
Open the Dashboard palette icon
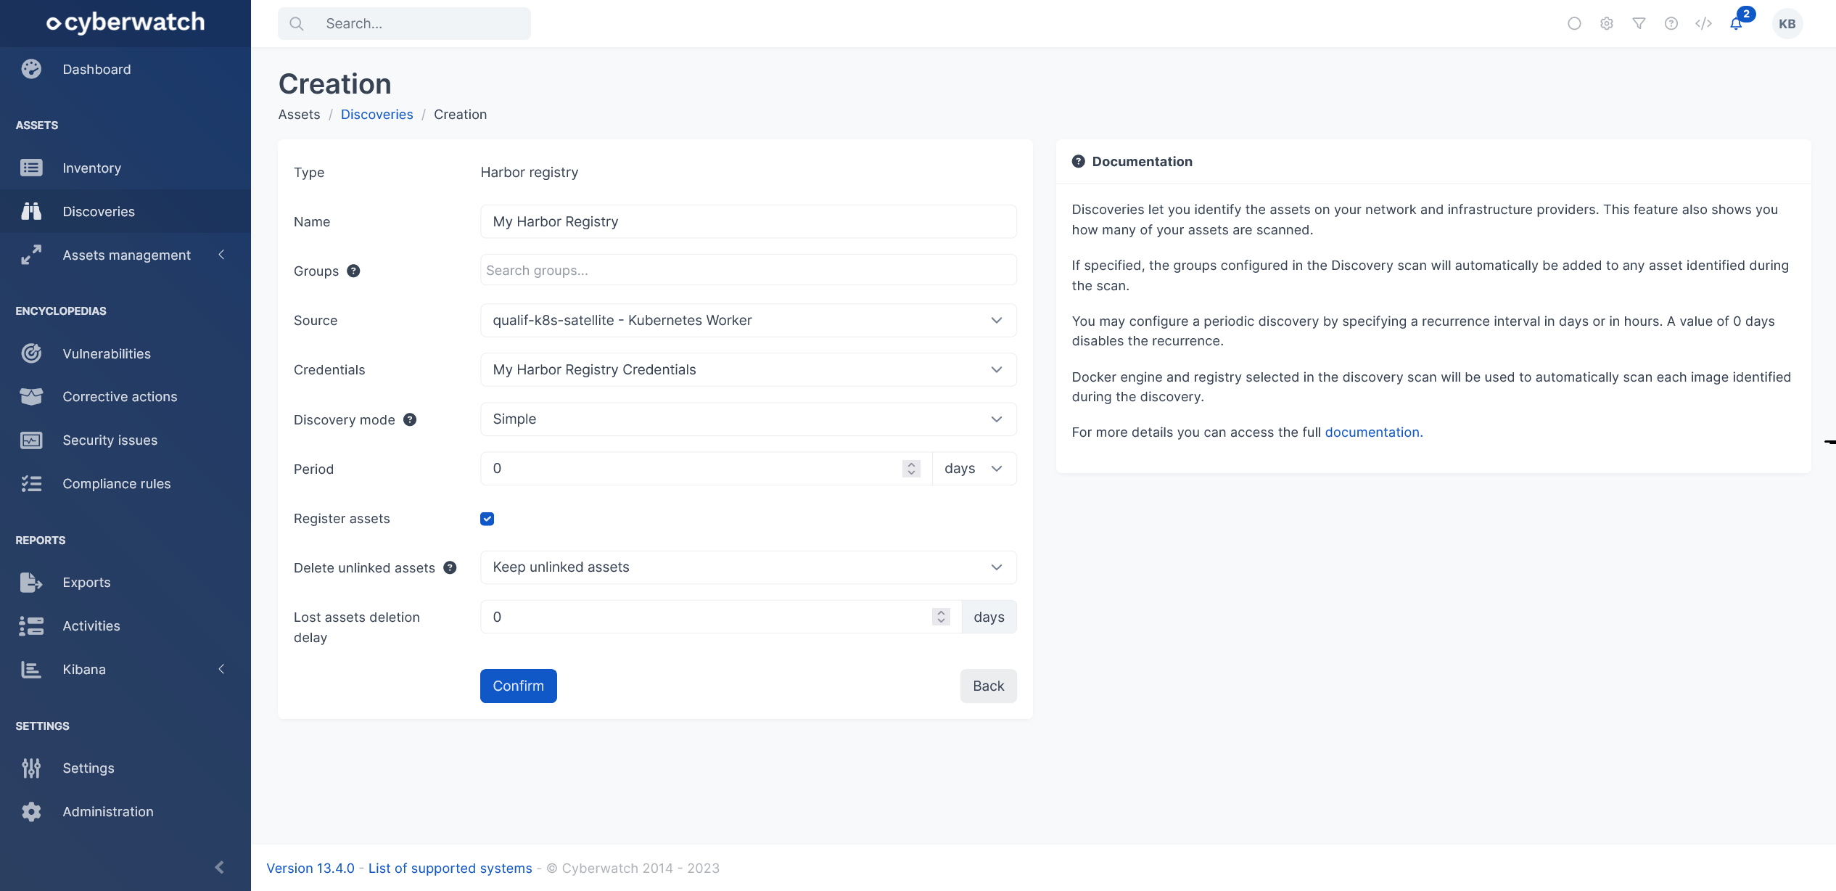tap(31, 69)
